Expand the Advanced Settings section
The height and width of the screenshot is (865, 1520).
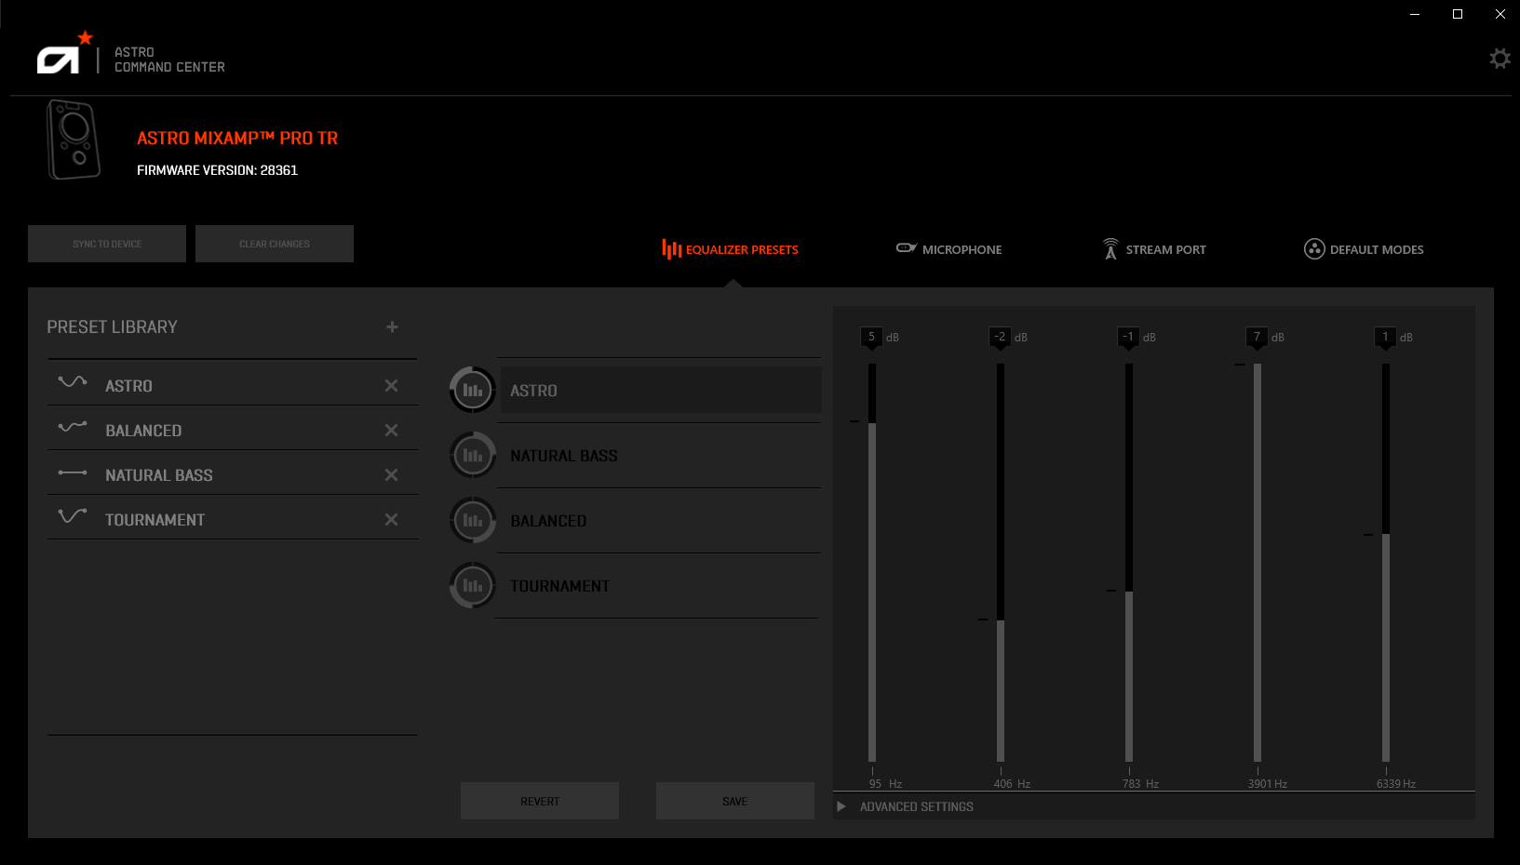point(842,806)
